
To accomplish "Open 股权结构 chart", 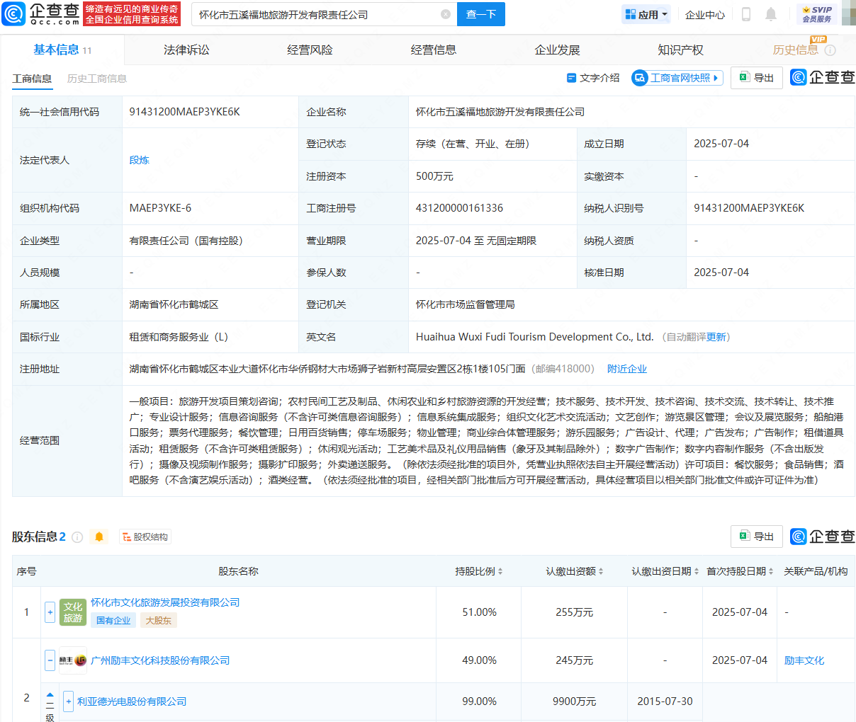I will coord(145,537).
